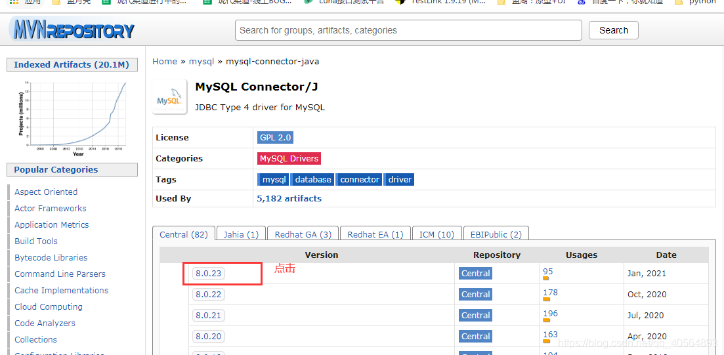The image size is (724, 355).
Task: Select the database tag
Action: (x=312, y=180)
